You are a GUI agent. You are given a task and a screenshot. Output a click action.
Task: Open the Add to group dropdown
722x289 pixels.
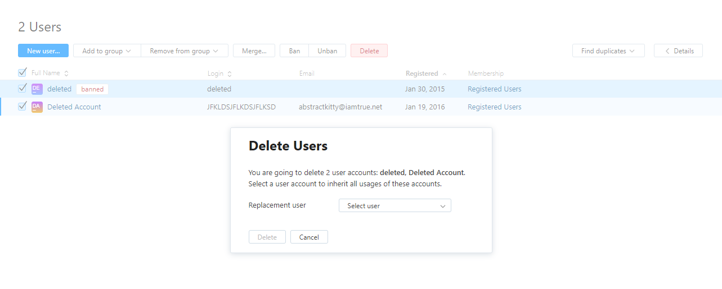click(107, 51)
